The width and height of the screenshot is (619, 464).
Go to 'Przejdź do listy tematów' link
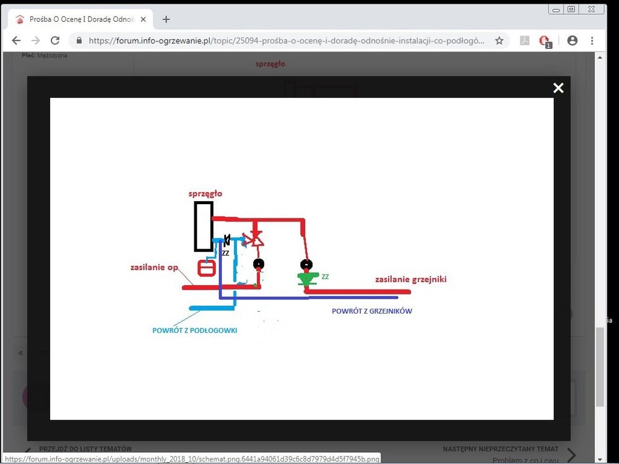[85, 449]
